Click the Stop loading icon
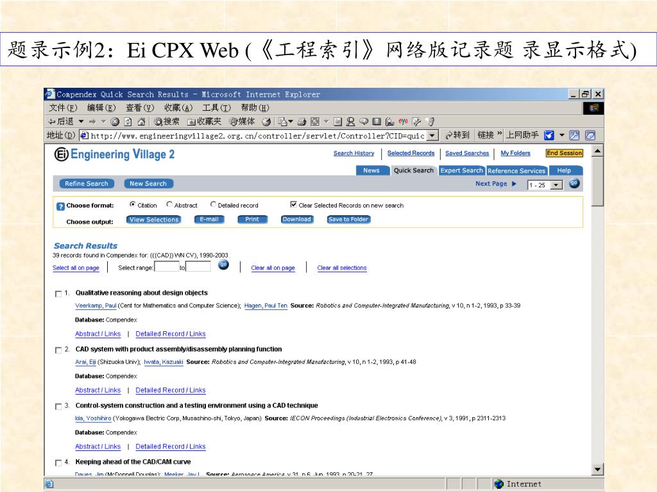The width and height of the screenshot is (657, 492). pyautogui.click(x=115, y=122)
